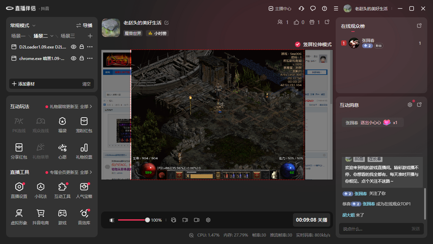Click 胡大姐 username in chat messages
Viewport: 433px width, 244px height.
[348, 215]
